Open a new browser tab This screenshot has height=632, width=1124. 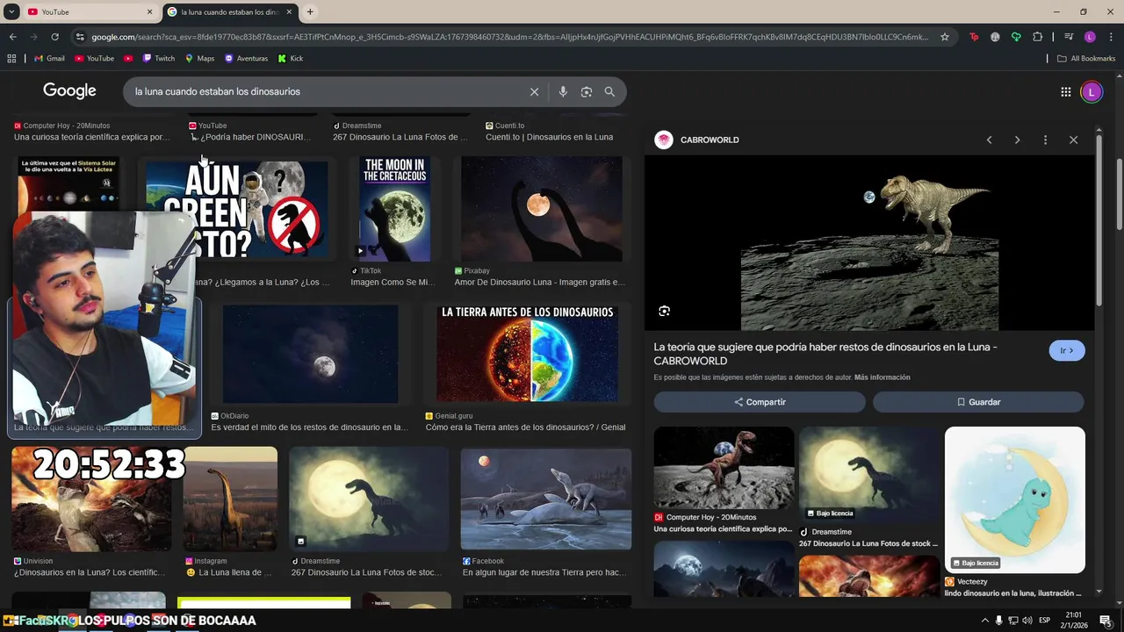[x=310, y=11]
